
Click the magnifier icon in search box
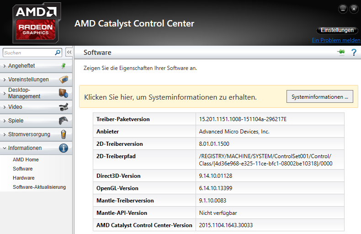click(x=58, y=53)
